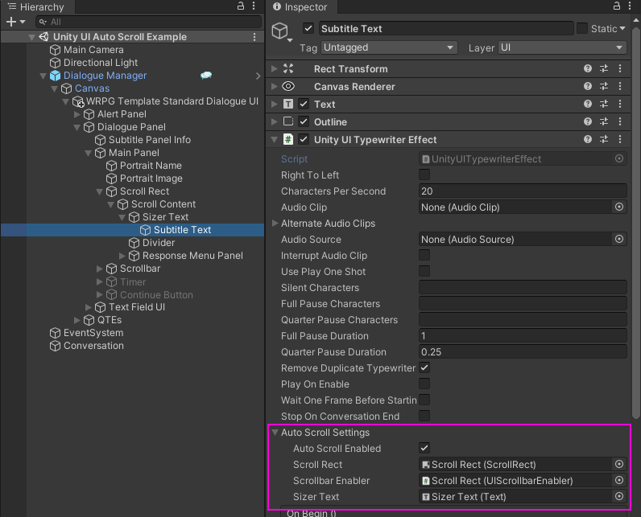Viewport: 641px width, 517px height.
Task: Click the Inspector vertical scrollbar
Action: pyautogui.click(x=635, y=224)
